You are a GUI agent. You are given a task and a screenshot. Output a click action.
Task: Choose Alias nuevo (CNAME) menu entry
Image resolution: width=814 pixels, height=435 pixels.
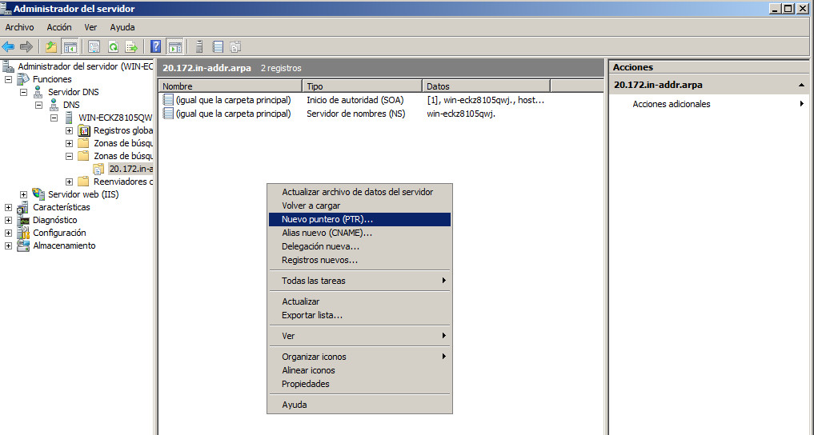click(327, 233)
